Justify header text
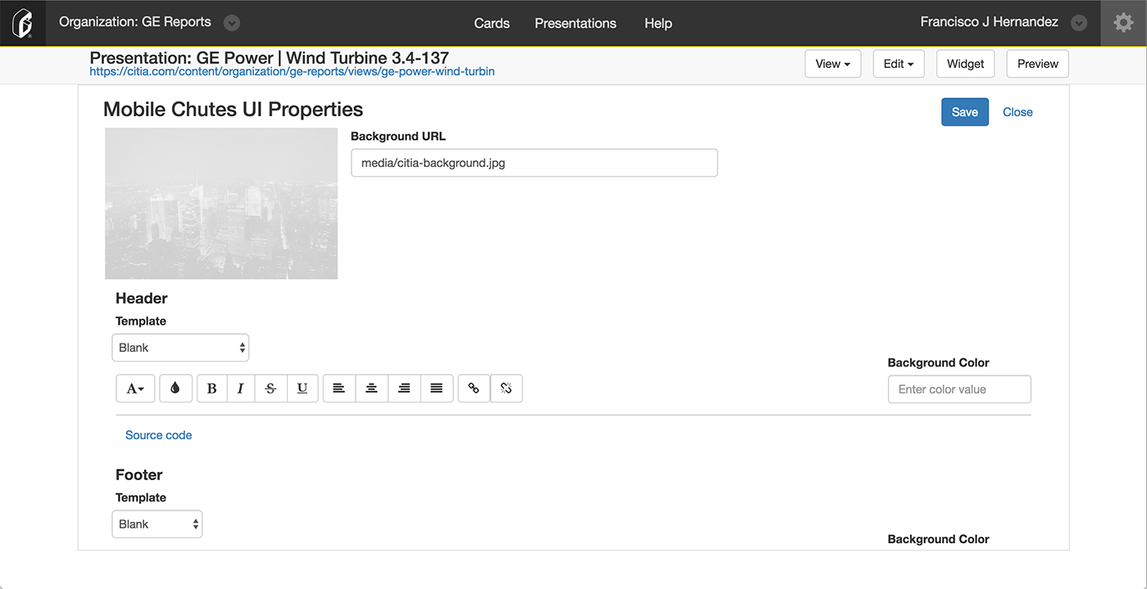1147x589 pixels. click(437, 389)
